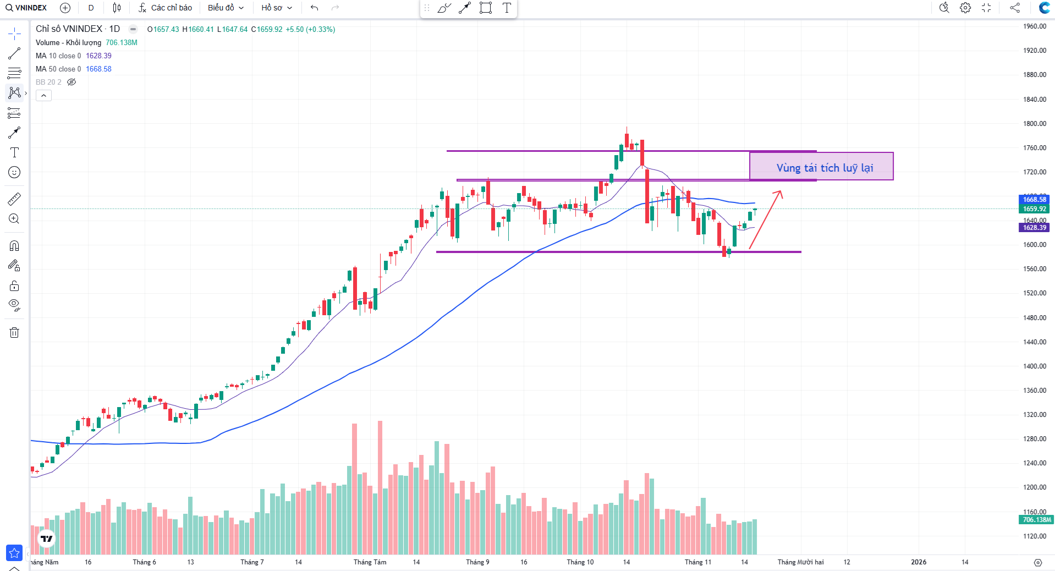
Task: Open candlestick chart style selector
Action: 117,8
